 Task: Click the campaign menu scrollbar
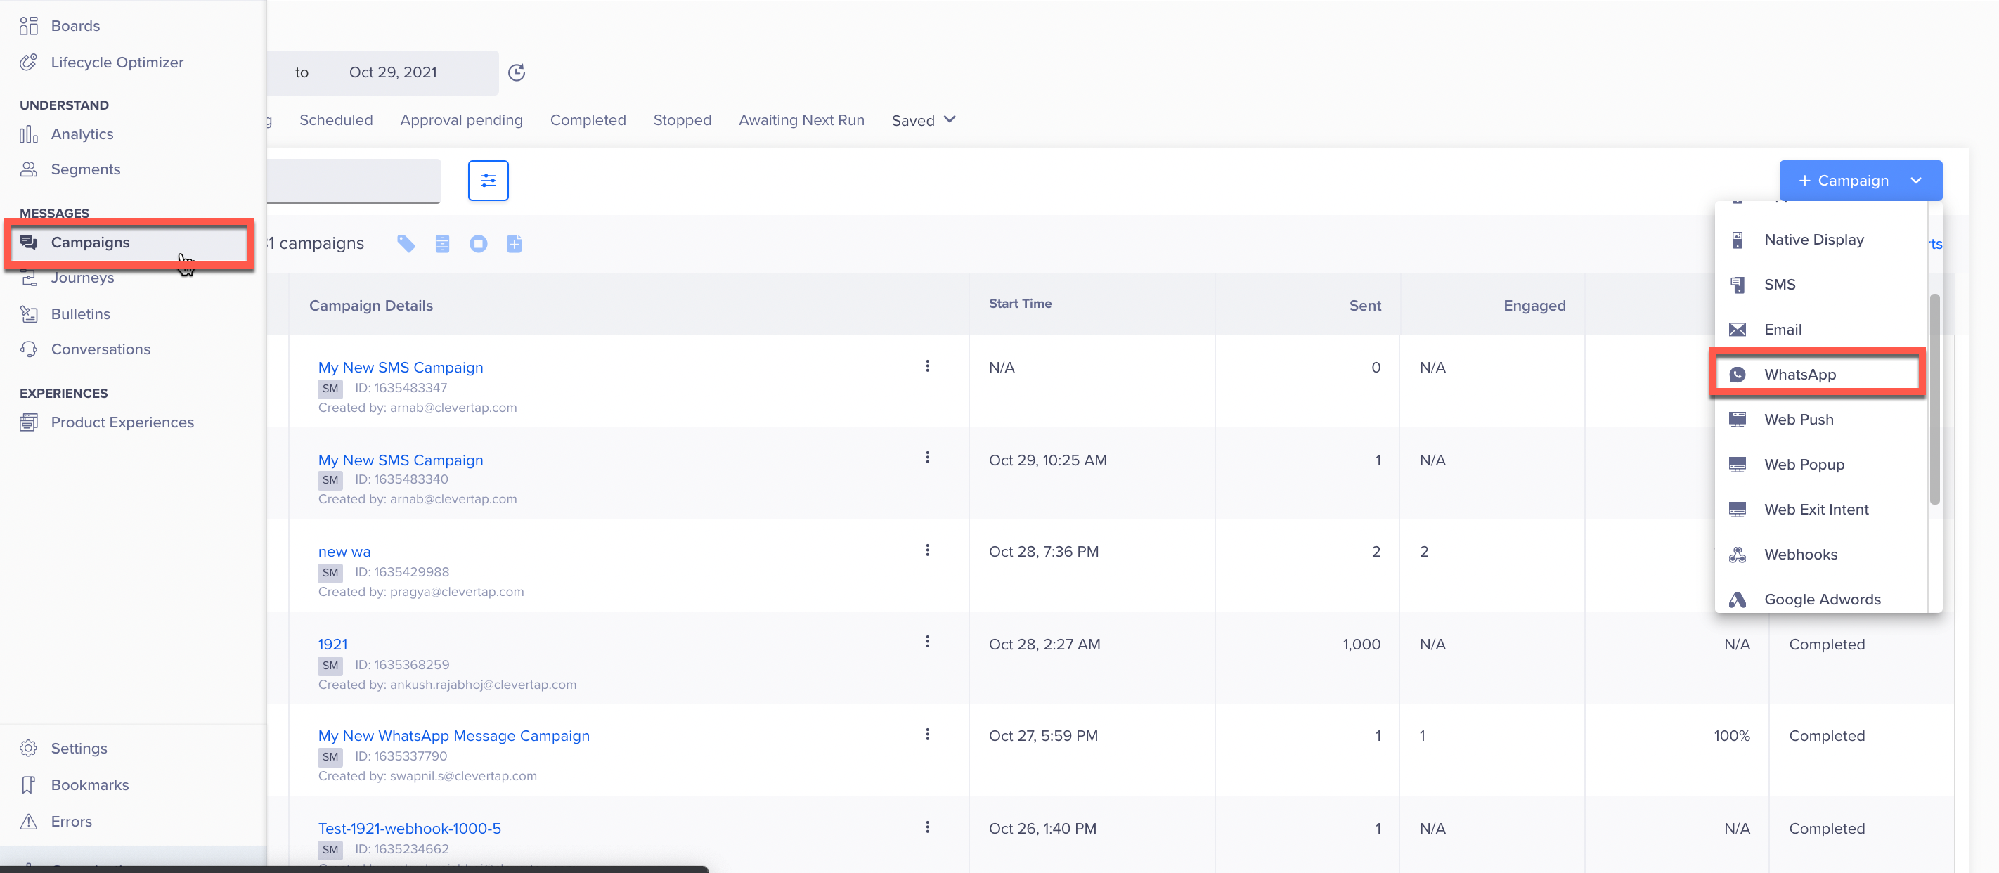pos(1934,399)
